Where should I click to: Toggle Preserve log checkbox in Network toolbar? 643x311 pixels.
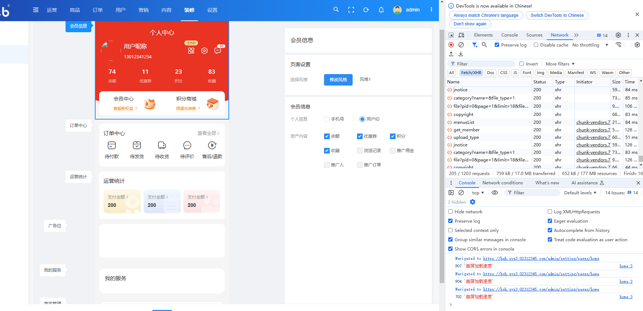coord(497,45)
